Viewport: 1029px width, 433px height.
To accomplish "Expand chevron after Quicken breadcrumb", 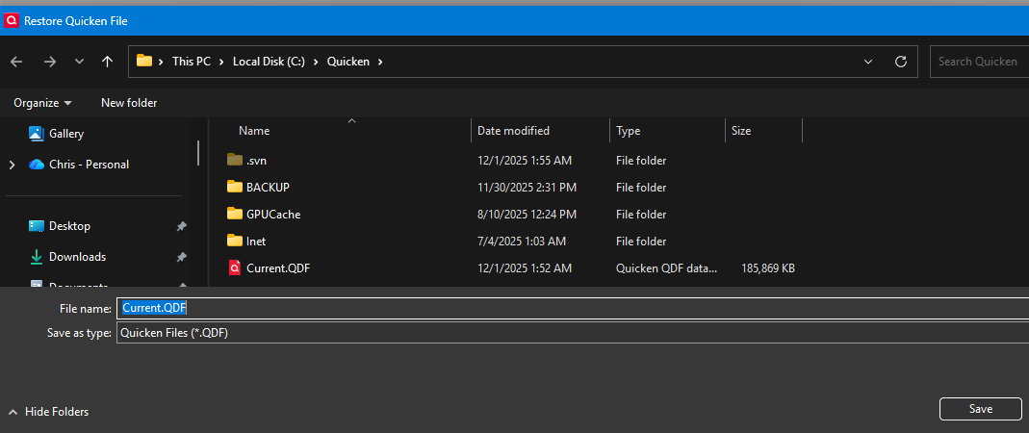I will [x=380, y=62].
